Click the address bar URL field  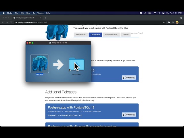pyautogui.click(x=90, y=22)
